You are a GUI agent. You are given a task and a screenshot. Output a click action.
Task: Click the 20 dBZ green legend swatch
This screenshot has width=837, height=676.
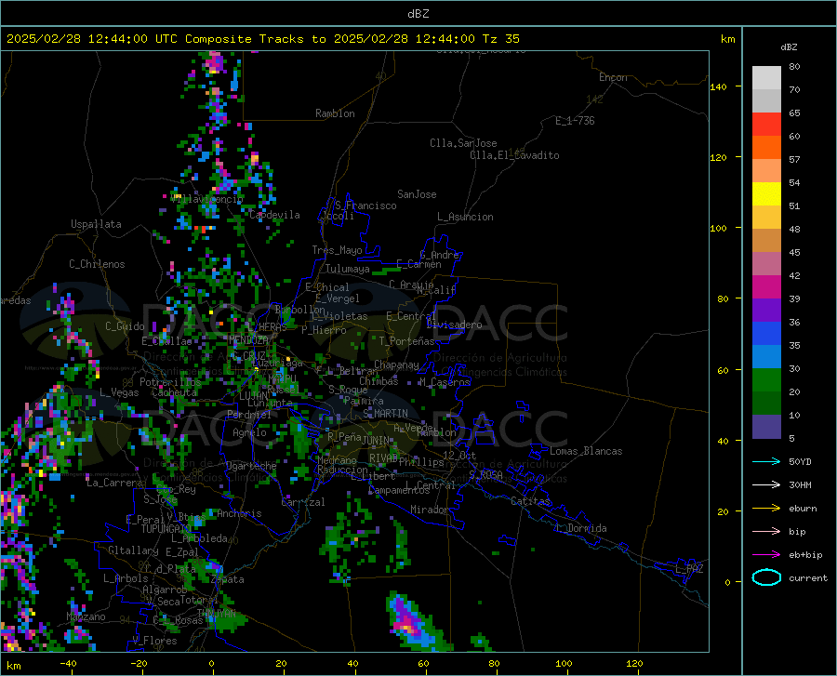tap(766, 380)
